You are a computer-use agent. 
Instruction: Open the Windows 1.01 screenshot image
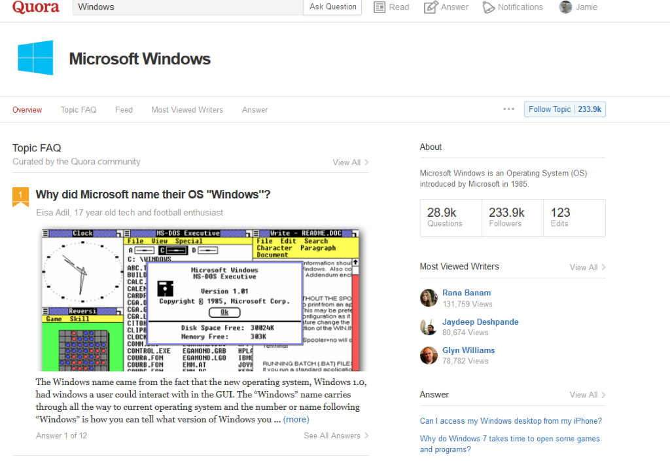coord(200,300)
